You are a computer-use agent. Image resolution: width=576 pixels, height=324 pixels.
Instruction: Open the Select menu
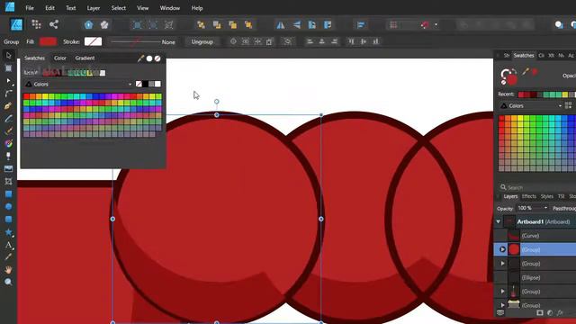118,8
